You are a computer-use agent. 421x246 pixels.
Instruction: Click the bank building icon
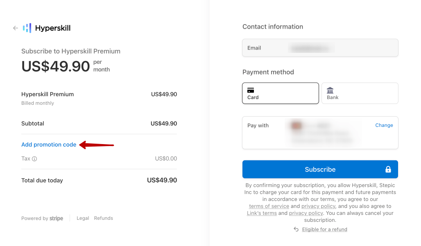pos(330,89)
